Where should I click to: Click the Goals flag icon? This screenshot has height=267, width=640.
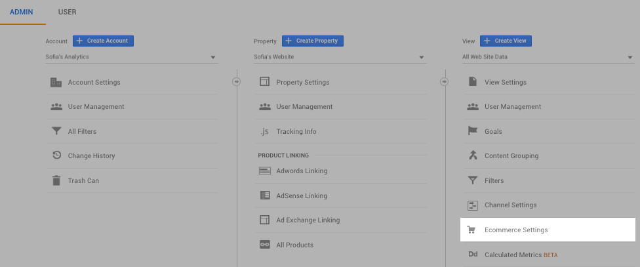coord(472,131)
